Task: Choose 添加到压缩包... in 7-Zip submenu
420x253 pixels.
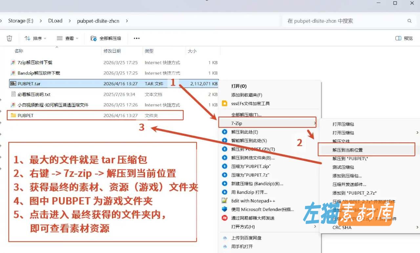Action: pyautogui.click(x=347, y=176)
